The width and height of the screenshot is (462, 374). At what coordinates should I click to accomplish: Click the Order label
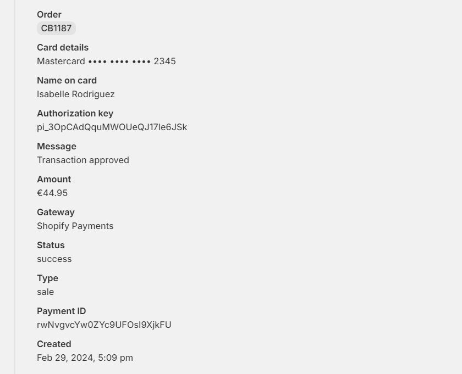click(49, 14)
